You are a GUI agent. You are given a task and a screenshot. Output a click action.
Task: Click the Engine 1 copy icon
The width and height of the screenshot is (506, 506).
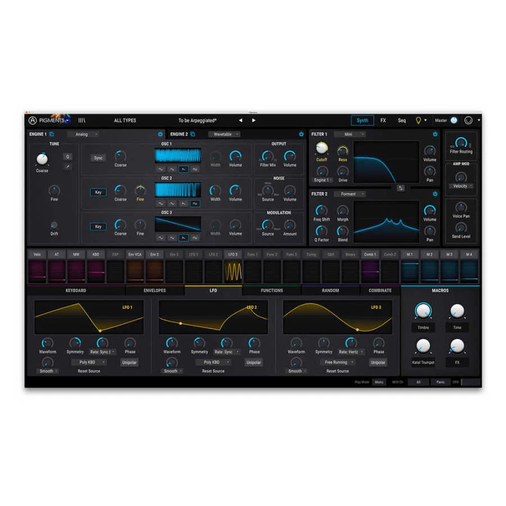52,134
